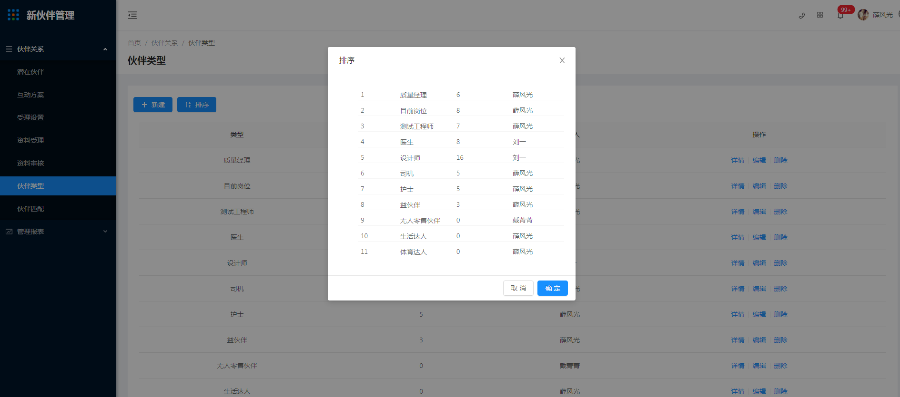Click the 新建 button

click(x=153, y=105)
